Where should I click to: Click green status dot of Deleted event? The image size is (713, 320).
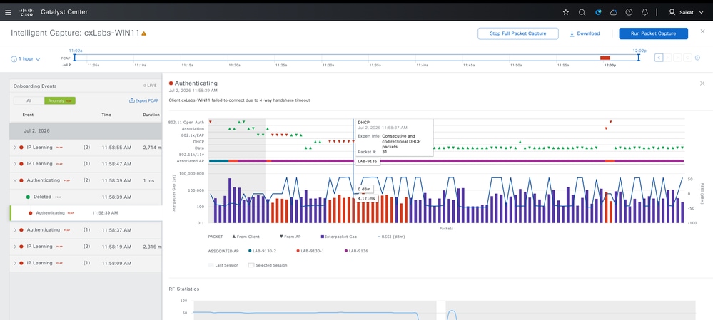coord(28,197)
